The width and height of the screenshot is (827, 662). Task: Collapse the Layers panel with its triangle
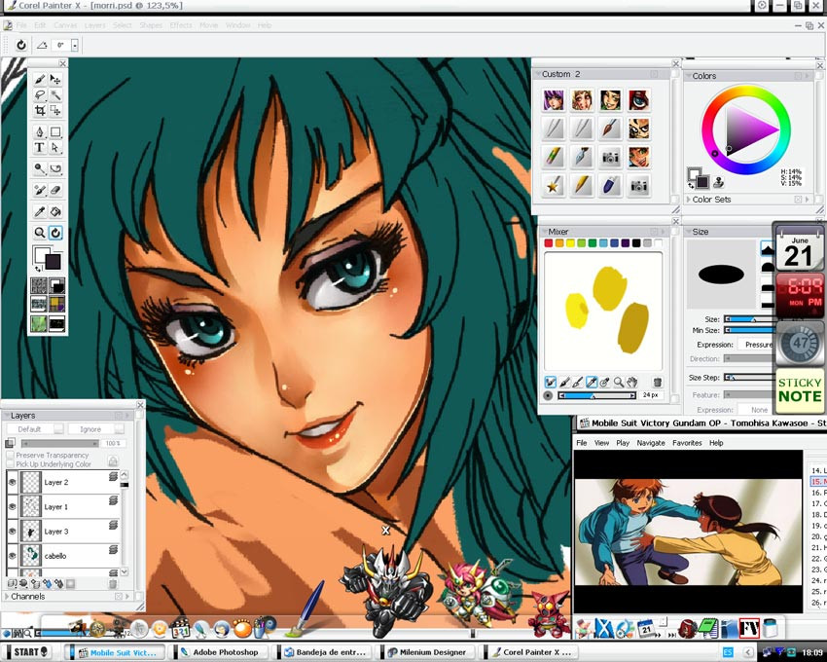[x=7, y=416]
